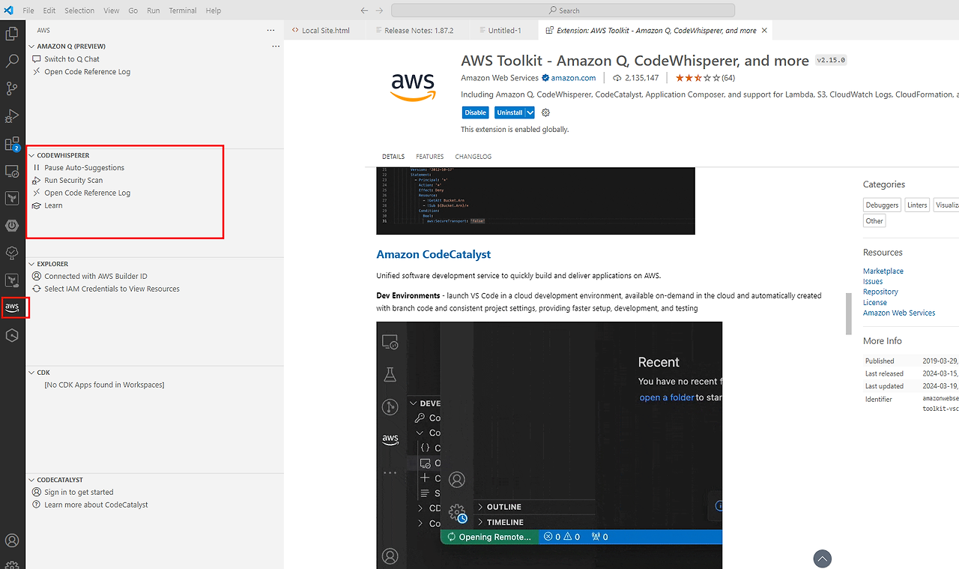Open the tree-shaped activity bar icon
959x569 pixels.
click(x=12, y=253)
